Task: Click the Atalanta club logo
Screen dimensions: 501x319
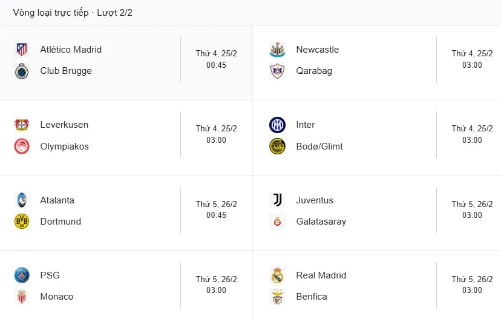Action: 22,200
